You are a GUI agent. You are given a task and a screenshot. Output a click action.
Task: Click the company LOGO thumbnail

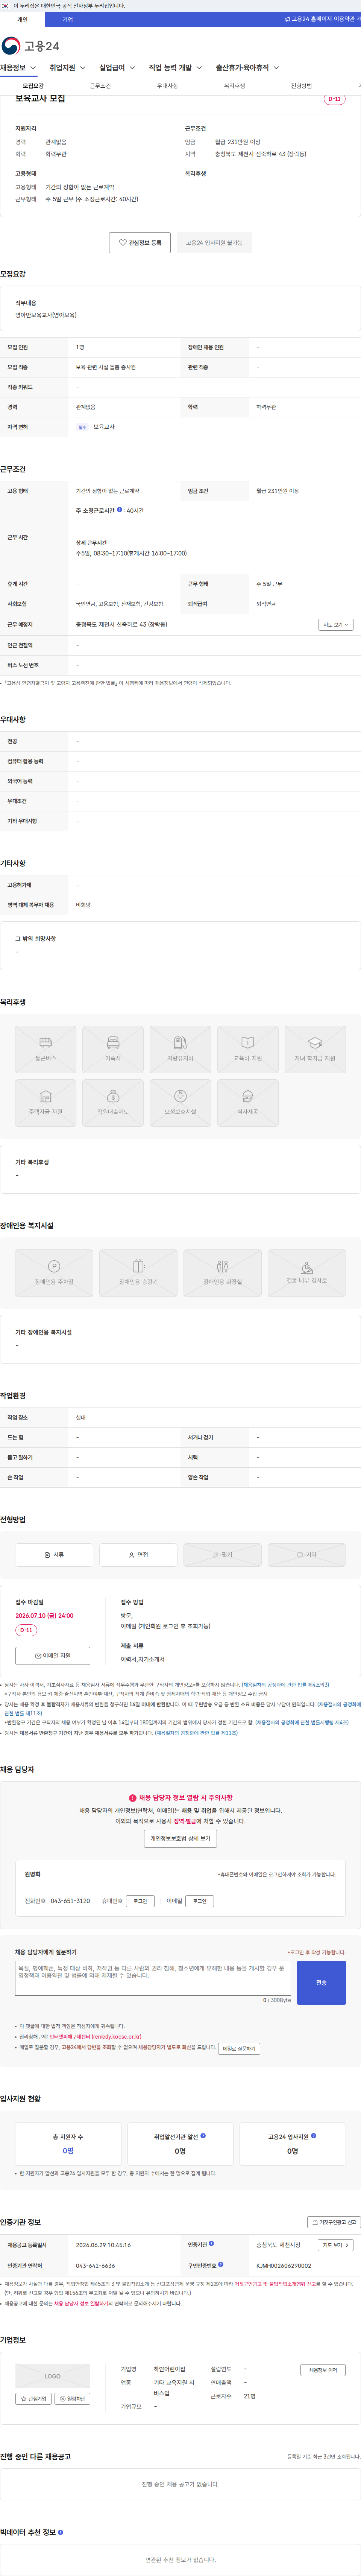click(53, 2376)
